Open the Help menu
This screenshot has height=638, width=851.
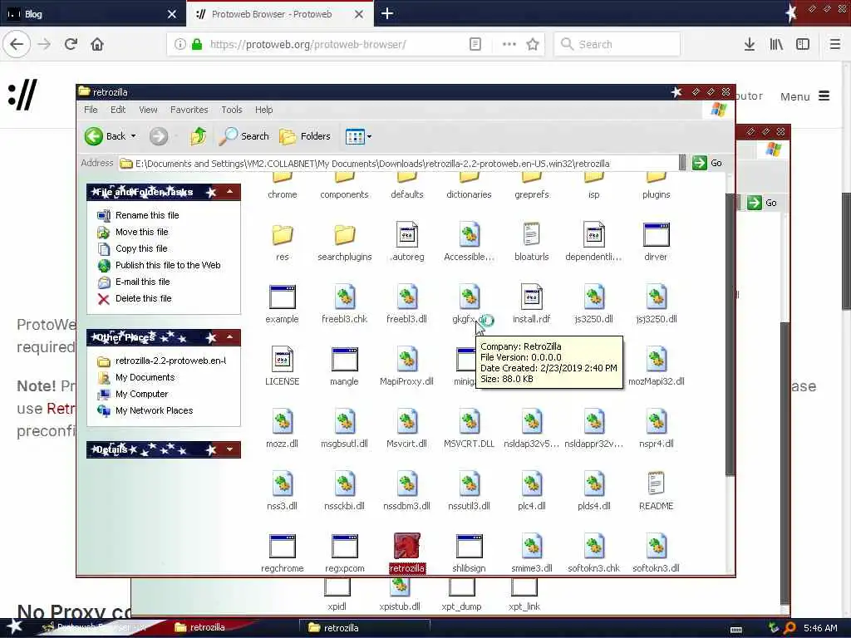263,110
